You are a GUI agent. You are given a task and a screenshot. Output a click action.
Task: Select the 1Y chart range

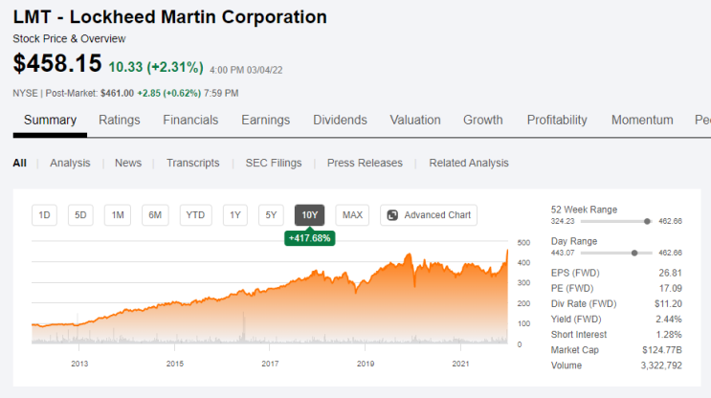coord(234,215)
